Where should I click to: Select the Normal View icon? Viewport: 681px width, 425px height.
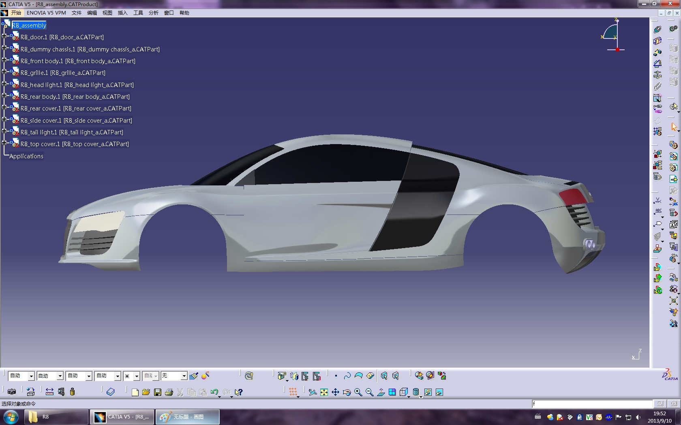[x=381, y=392]
